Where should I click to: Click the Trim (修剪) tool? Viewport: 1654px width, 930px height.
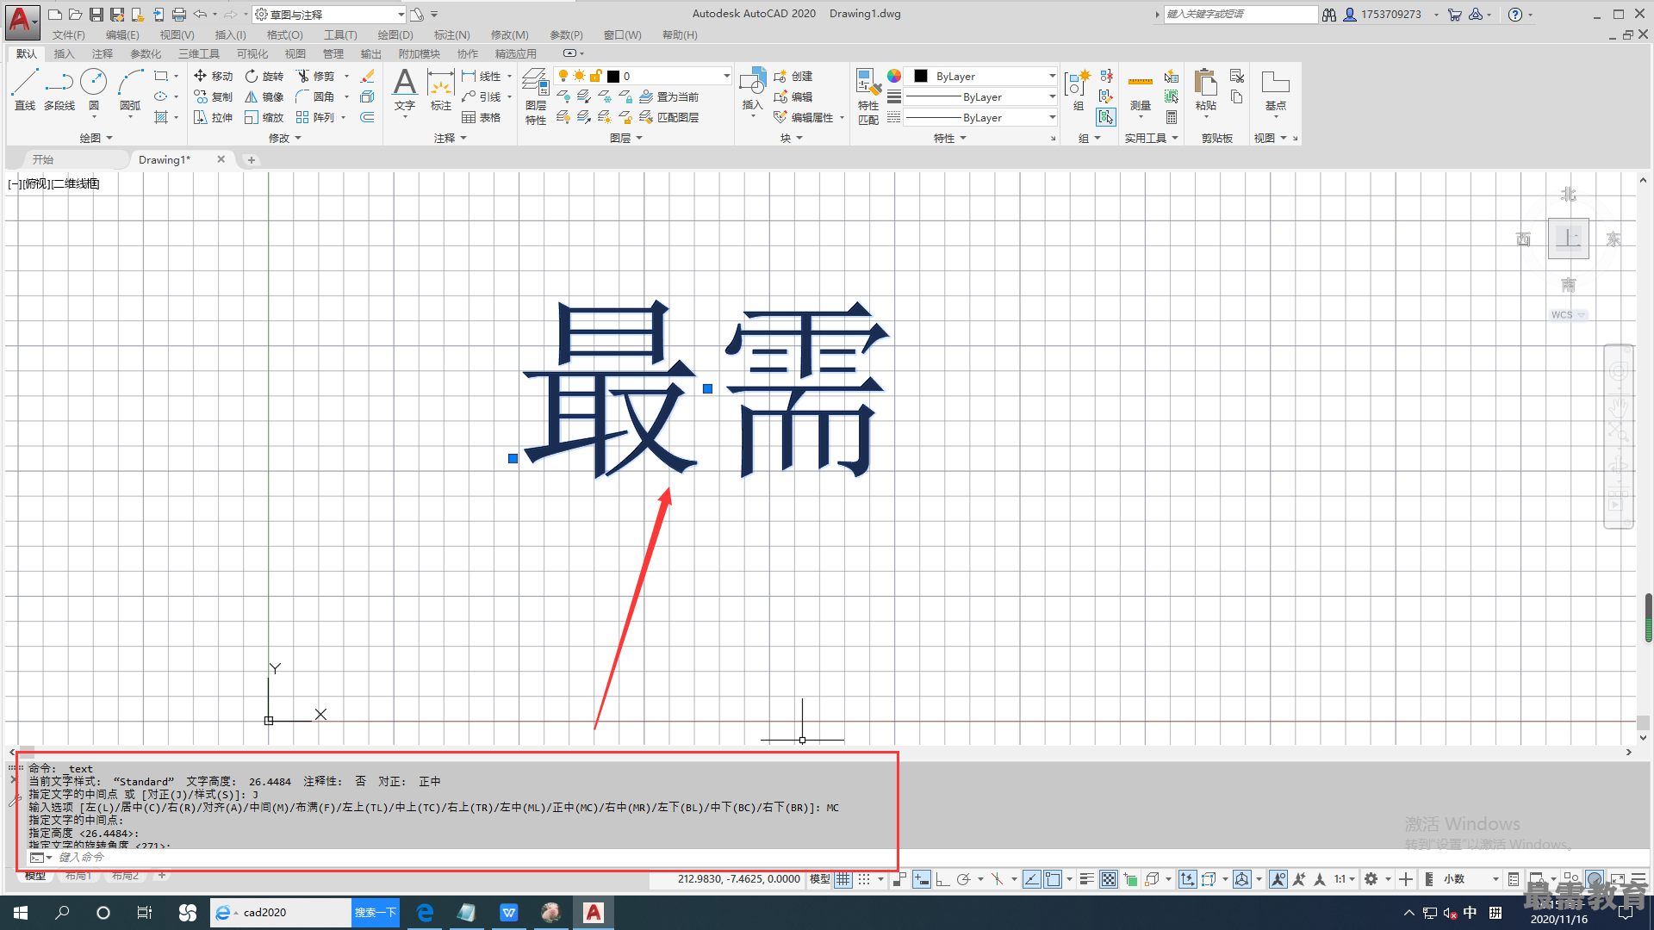click(x=315, y=76)
